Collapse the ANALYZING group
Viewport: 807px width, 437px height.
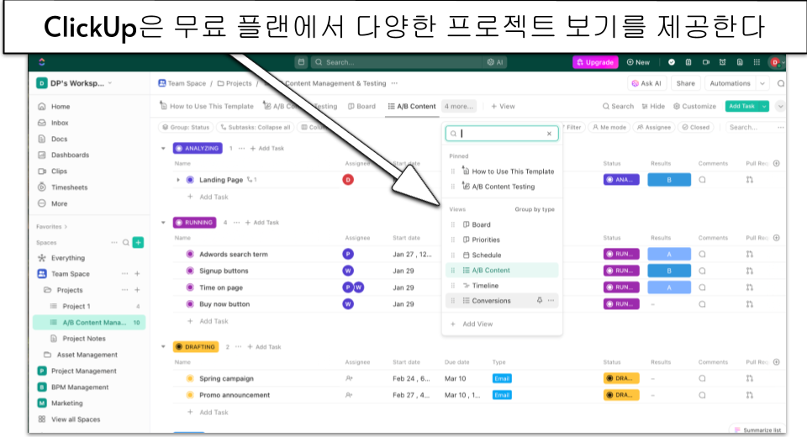pyautogui.click(x=163, y=148)
